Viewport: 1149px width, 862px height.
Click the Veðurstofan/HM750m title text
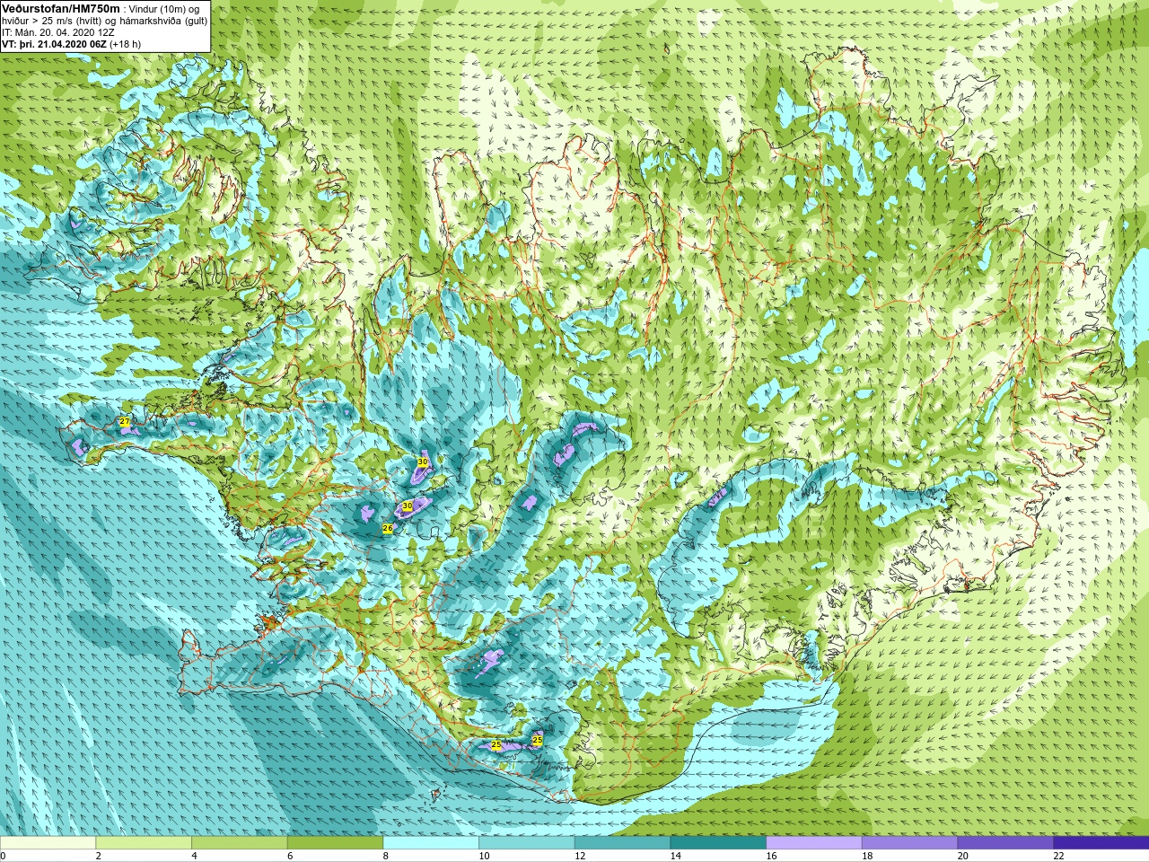coord(61,8)
